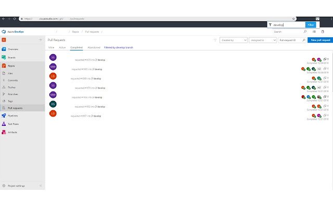Image resolution: width=333 pixels, height=208 pixels.
Task: Switch to the Active tab
Action: [x=62, y=47]
